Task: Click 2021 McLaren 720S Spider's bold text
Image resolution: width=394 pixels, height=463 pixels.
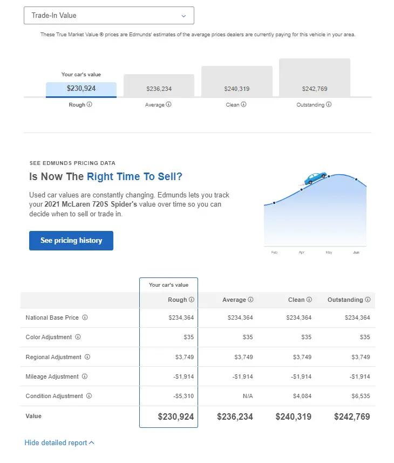Action: pyautogui.click(x=91, y=204)
